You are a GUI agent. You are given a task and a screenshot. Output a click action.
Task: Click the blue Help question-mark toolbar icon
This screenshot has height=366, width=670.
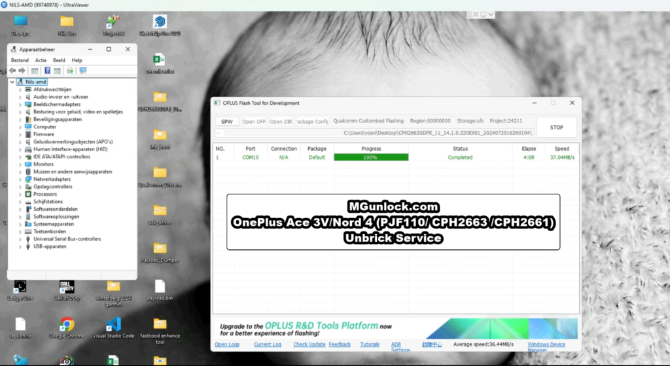coord(47,71)
